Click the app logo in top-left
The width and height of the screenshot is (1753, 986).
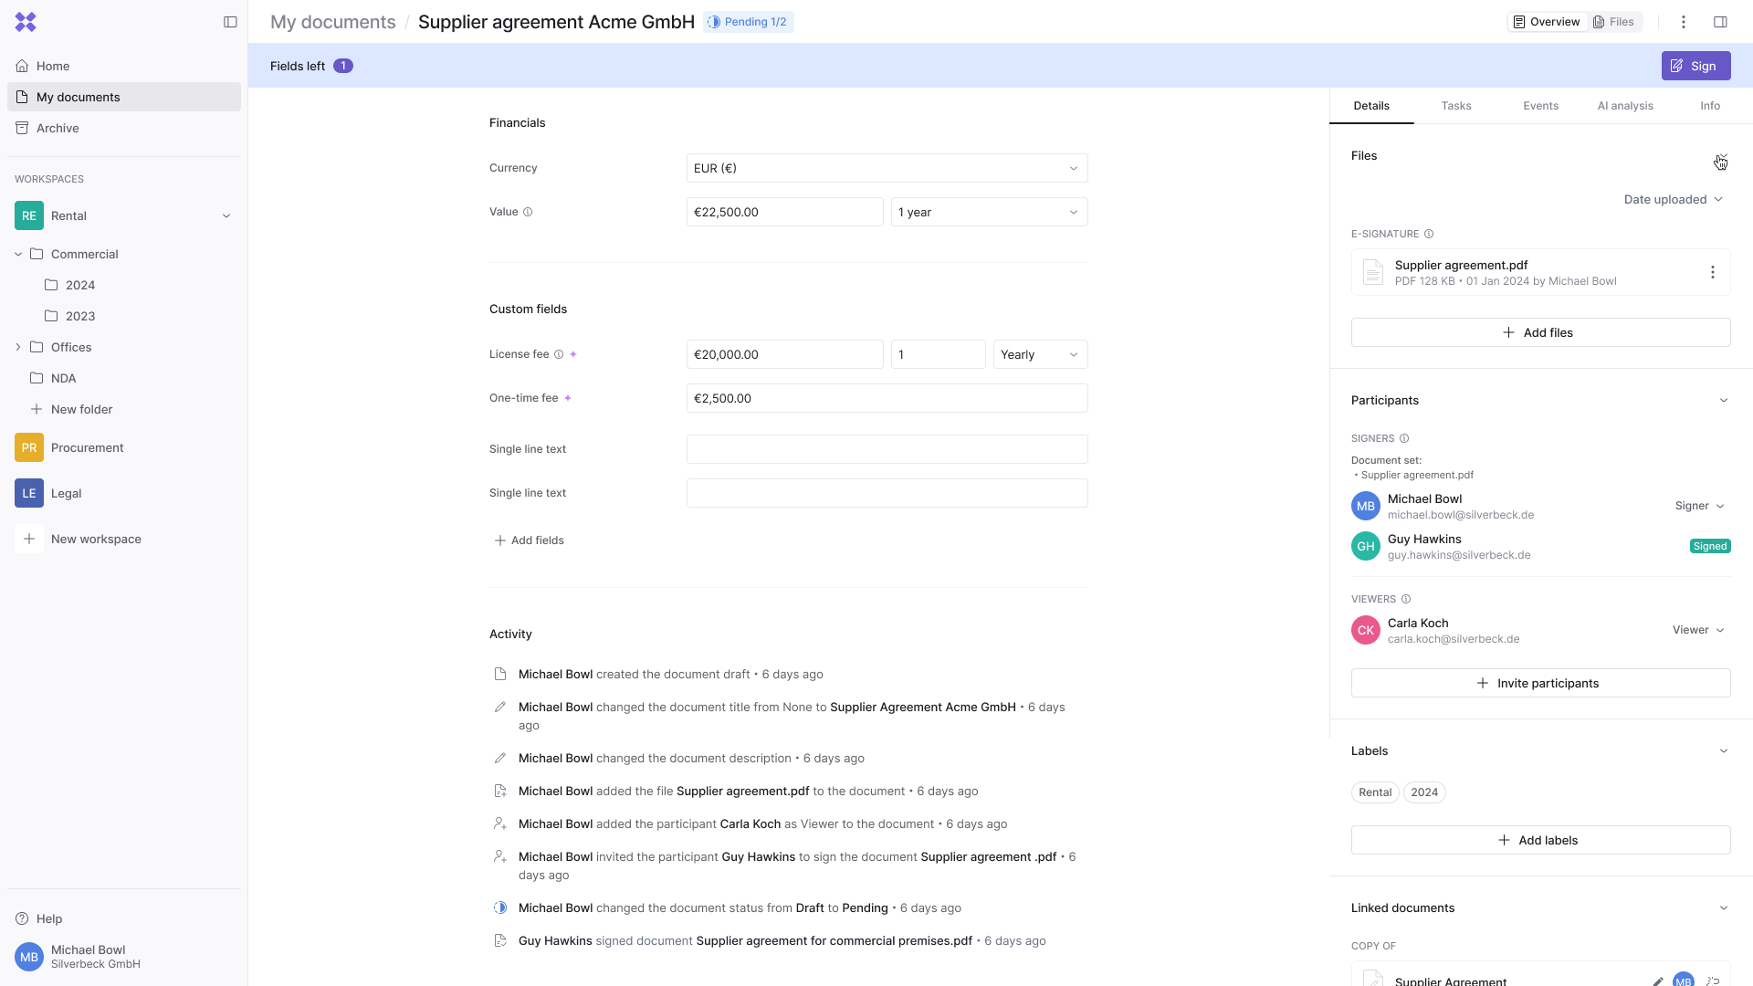pyautogui.click(x=26, y=22)
